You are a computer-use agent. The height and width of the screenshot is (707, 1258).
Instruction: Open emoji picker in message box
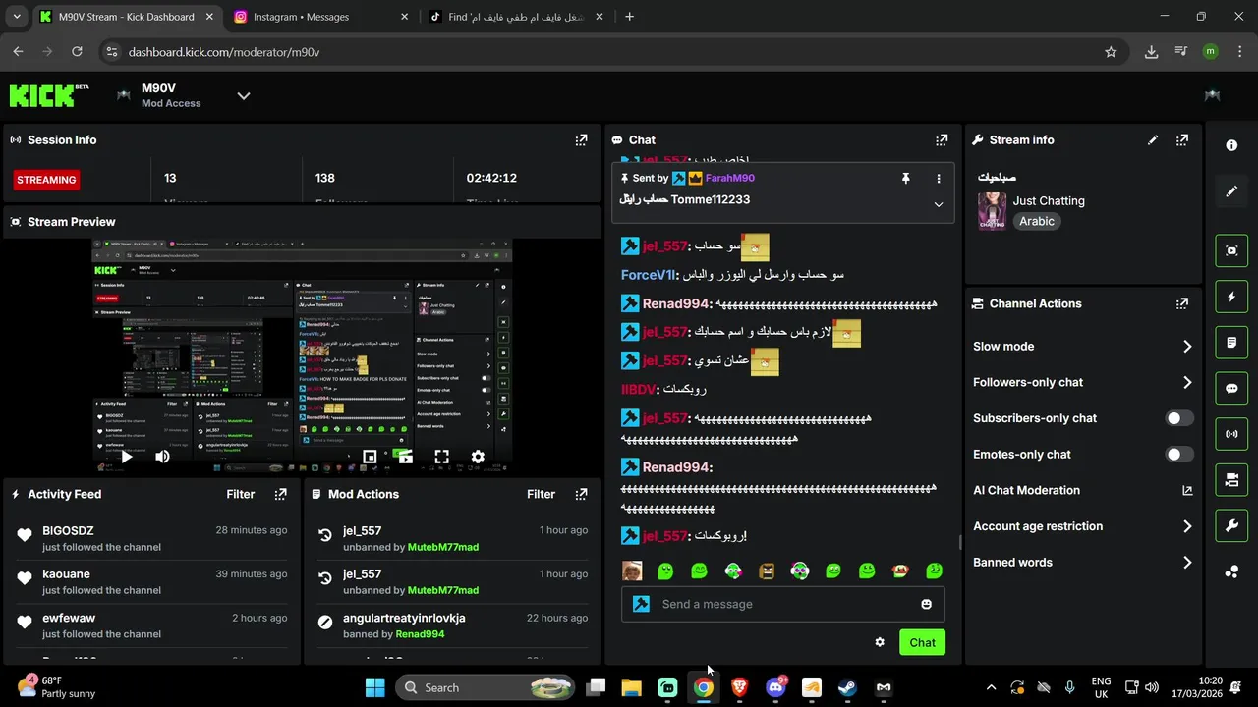point(926,604)
